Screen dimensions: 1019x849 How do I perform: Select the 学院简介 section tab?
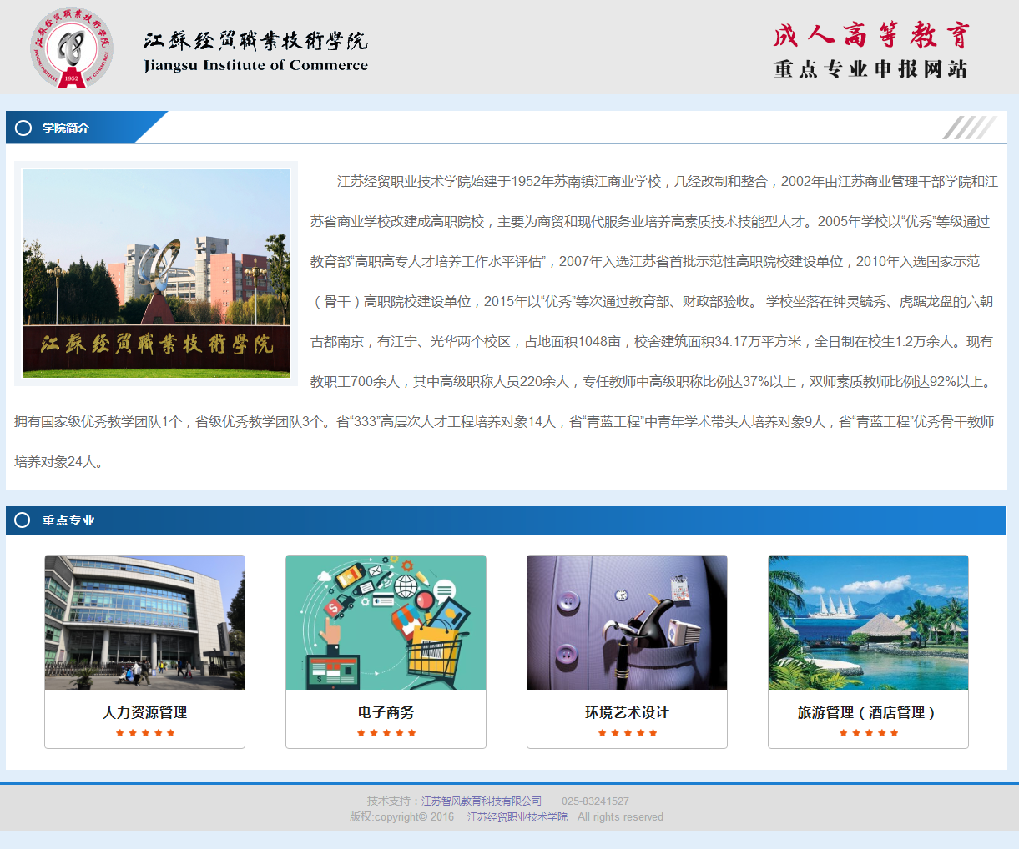click(66, 128)
